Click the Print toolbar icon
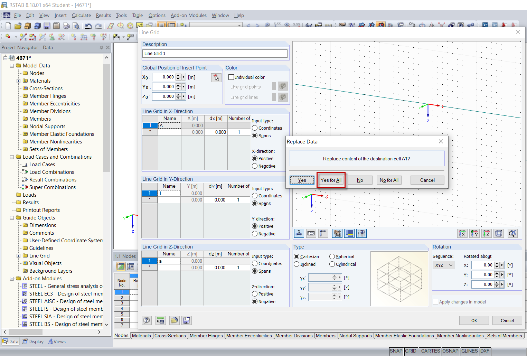The width and height of the screenshot is (527, 356). click(66, 26)
